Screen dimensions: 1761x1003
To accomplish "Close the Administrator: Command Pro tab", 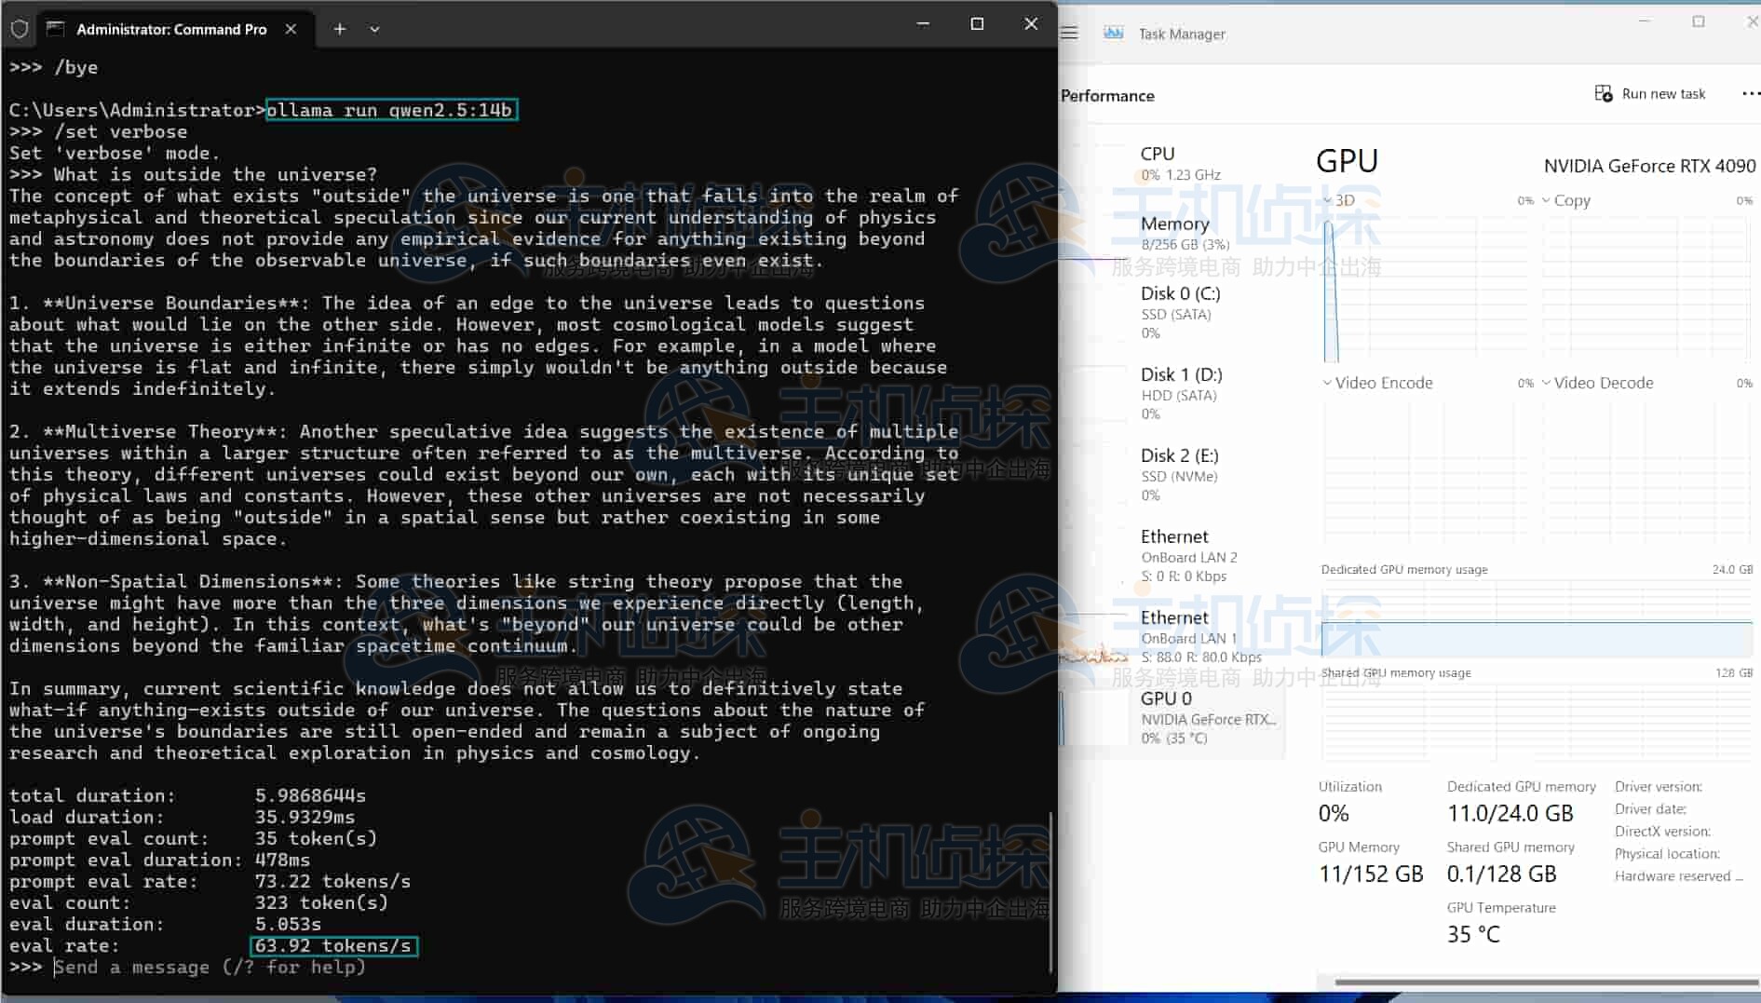I will (291, 29).
